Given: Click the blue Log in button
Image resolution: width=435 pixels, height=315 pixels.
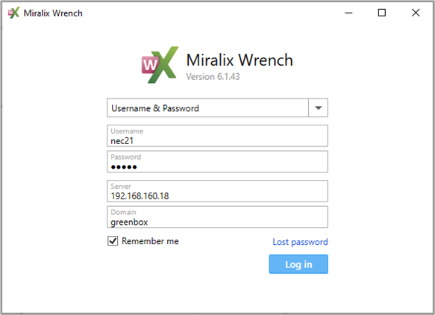Looking at the screenshot, I should pyautogui.click(x=298, y=264).
